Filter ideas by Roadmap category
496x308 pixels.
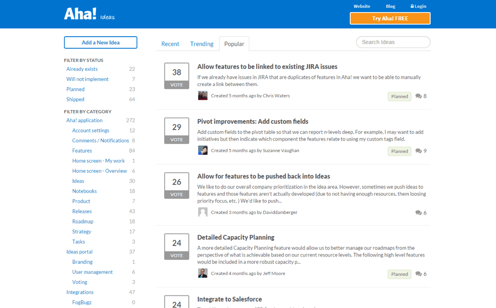coord(83,221)
